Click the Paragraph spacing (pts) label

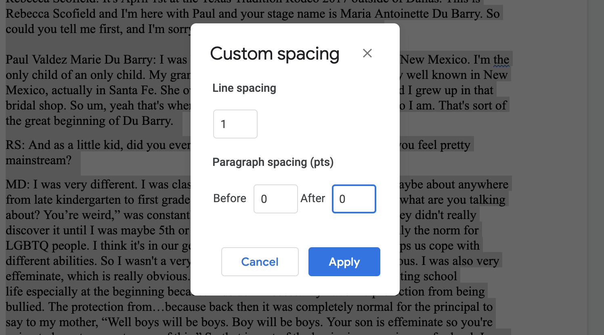pos(273,162)
